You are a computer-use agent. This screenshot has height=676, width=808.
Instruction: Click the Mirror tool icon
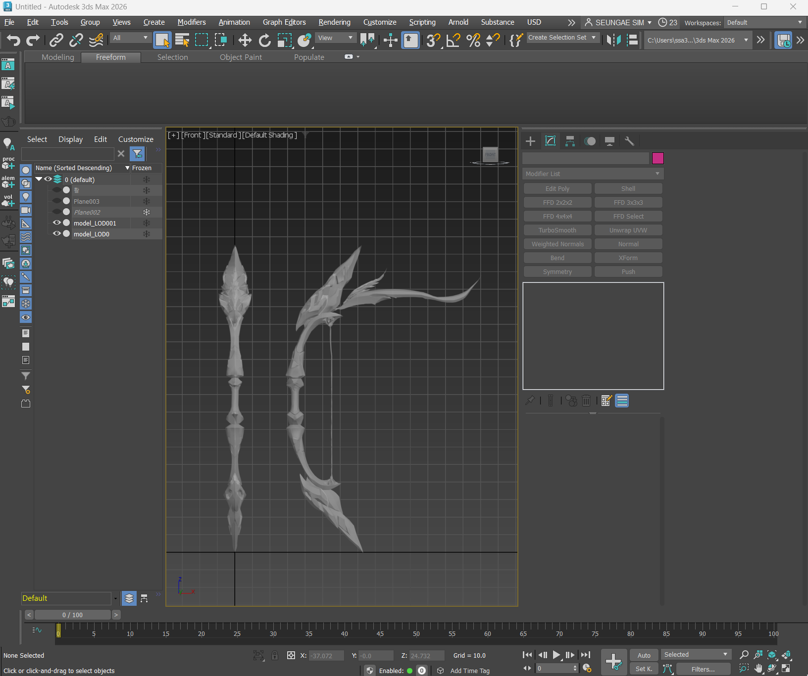(x=613, y=41)
